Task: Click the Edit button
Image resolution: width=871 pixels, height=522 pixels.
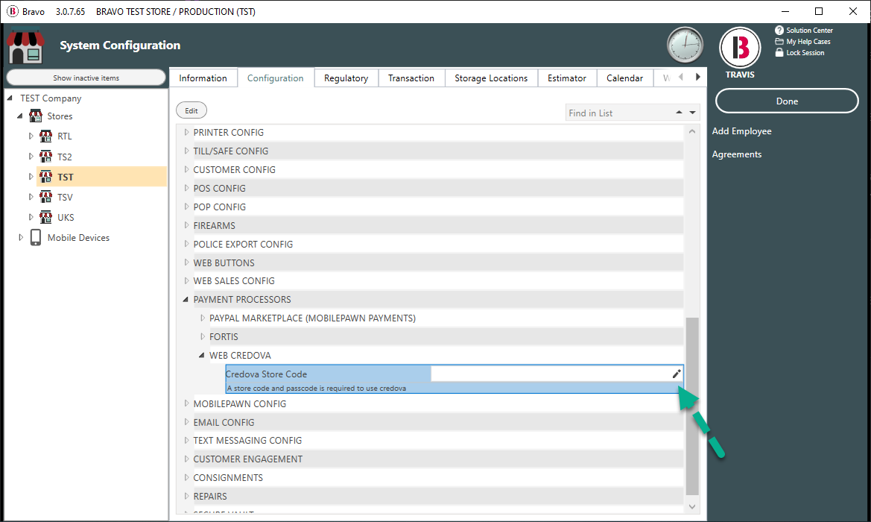Action: click(191, 110)
